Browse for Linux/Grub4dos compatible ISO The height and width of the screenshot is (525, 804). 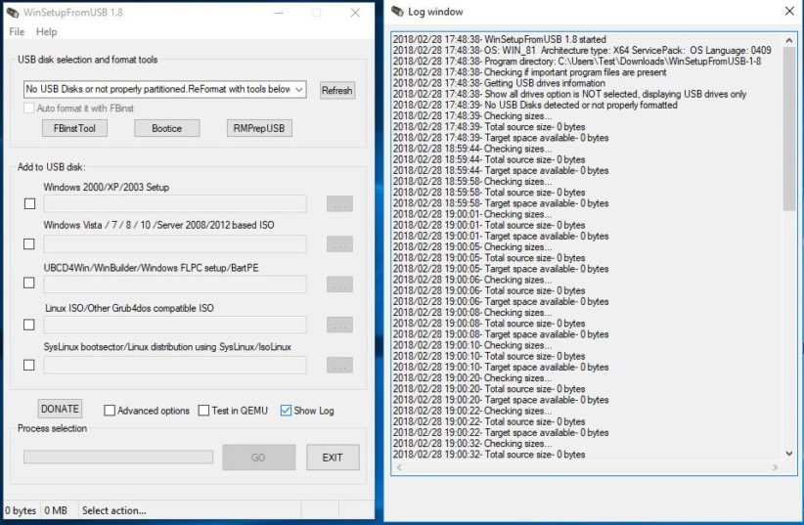click(339, 325)
